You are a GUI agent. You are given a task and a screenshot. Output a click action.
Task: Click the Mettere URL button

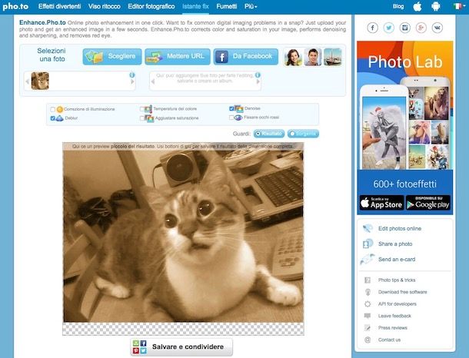(x=178, y=57)
